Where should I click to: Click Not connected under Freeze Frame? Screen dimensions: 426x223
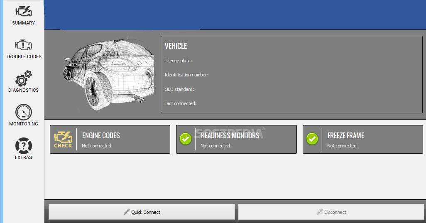[x=342, y=146]
